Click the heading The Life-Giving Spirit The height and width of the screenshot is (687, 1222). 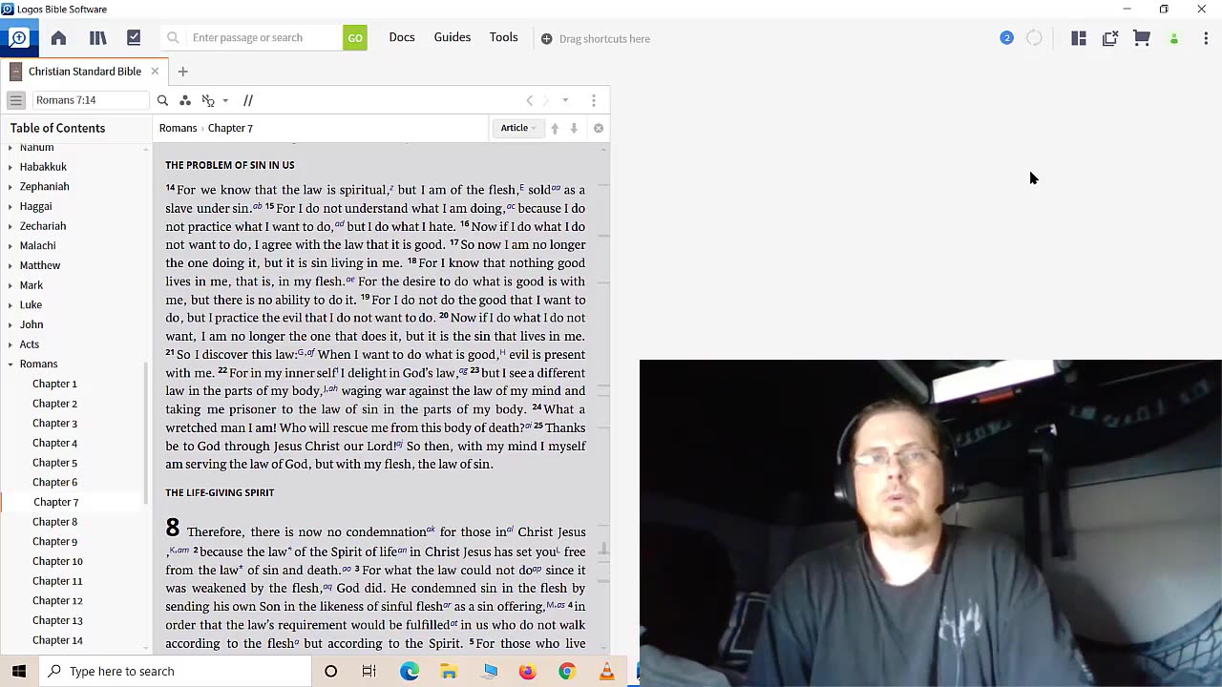[x=220, y=492]
